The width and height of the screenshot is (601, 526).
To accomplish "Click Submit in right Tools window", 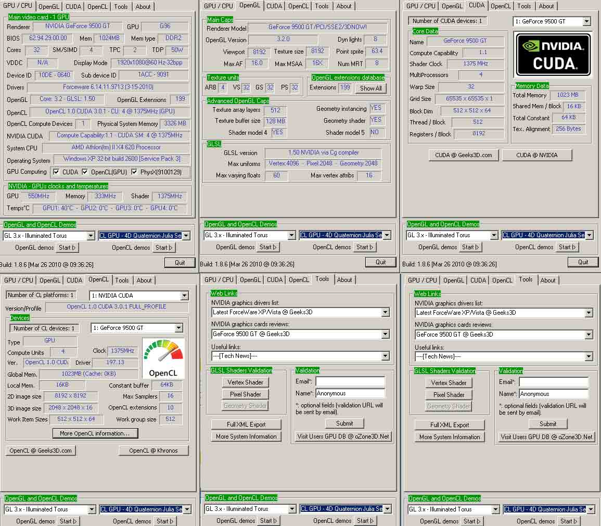I will pyautogui.click(x=548, y=424).
